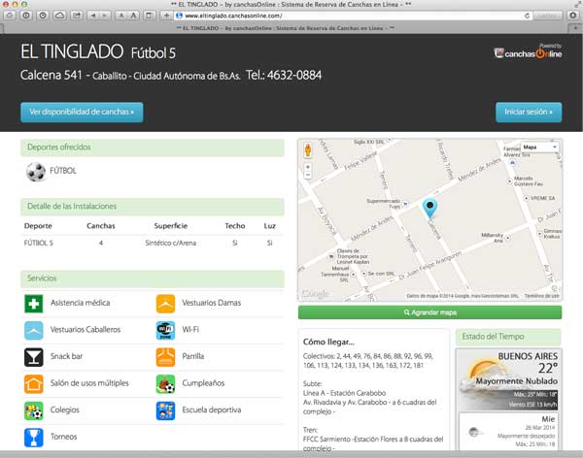
Task: Add bookmark with plus beside address
Action: pyautogui.click(x=166, y=16)
